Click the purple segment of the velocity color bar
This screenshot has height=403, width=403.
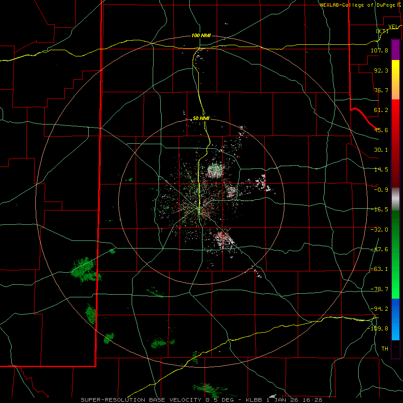(395, 50)
